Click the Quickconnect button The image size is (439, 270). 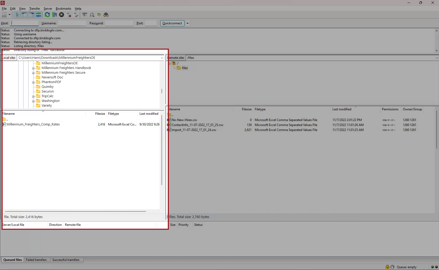coord(172,23)
